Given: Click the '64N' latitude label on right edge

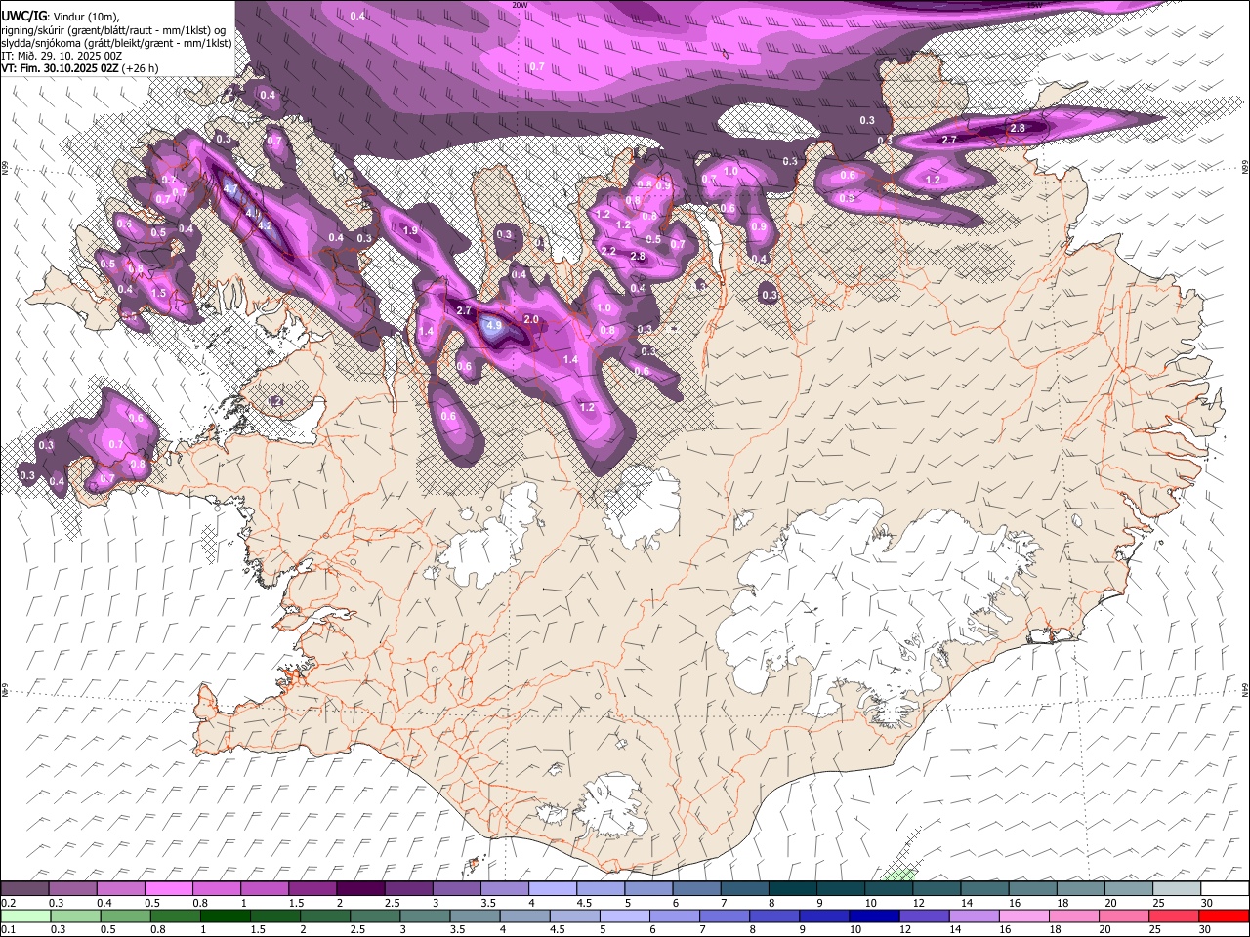Looking at the screenshot, I should tap(1245, 689).
